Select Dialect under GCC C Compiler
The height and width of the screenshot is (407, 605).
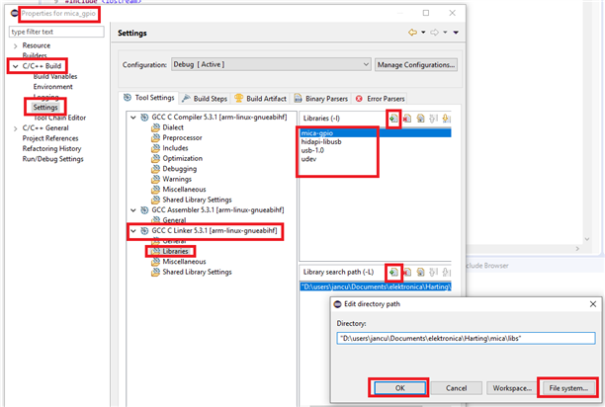(173, 127)
